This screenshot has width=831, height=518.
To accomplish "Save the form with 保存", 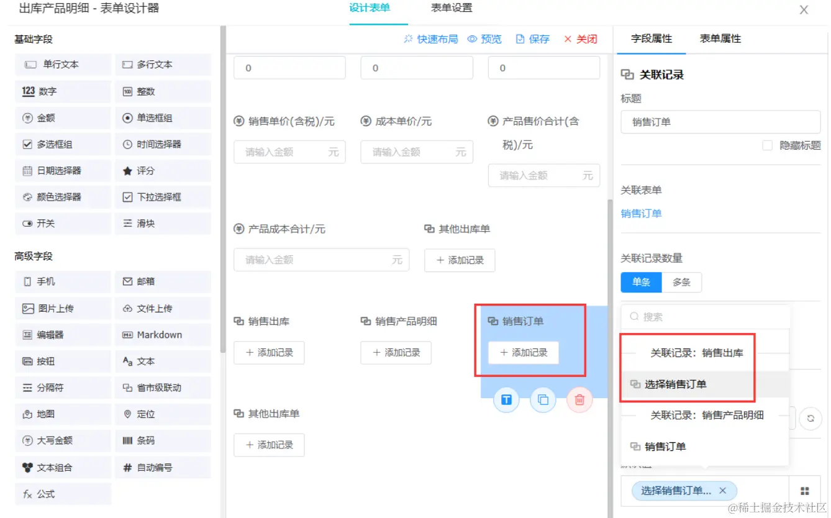I will [533, 39].
